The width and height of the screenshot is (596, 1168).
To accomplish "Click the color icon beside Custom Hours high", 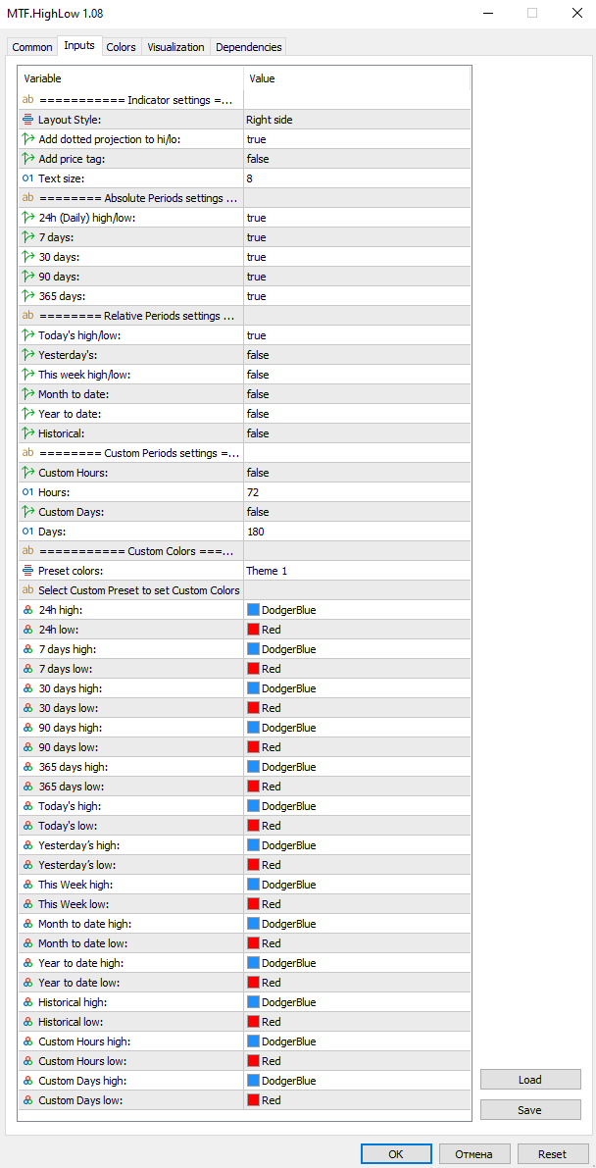I will (27, 1041).
